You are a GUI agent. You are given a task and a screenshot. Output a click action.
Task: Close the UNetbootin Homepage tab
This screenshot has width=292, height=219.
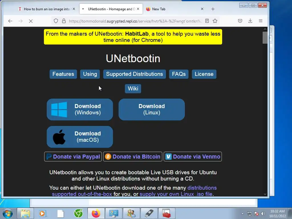[138, 9]
